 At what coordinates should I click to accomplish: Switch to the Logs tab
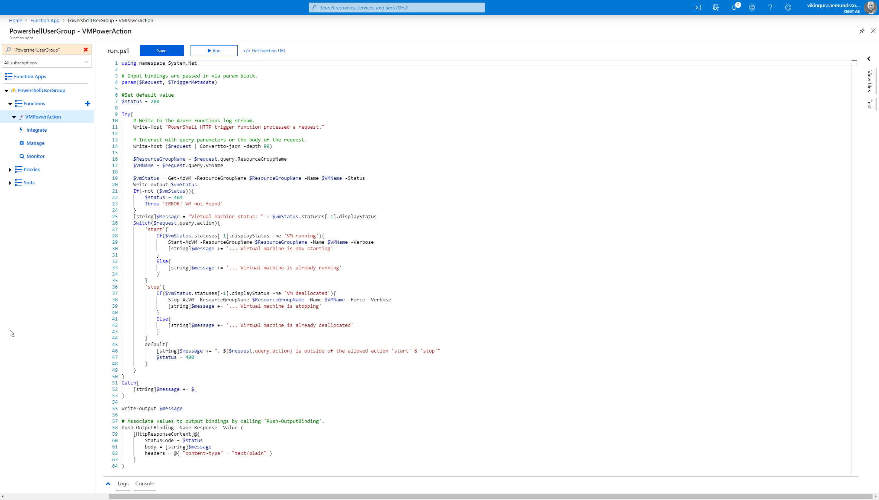click(123, 483)
